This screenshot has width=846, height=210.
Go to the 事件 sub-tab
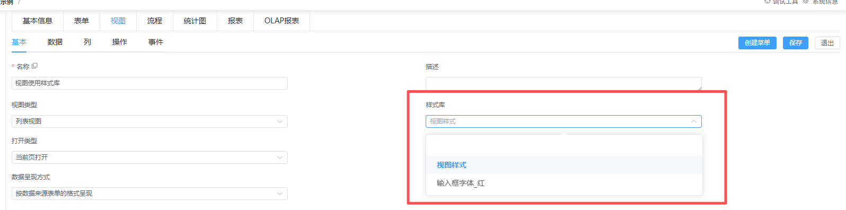tap(156, 42)
